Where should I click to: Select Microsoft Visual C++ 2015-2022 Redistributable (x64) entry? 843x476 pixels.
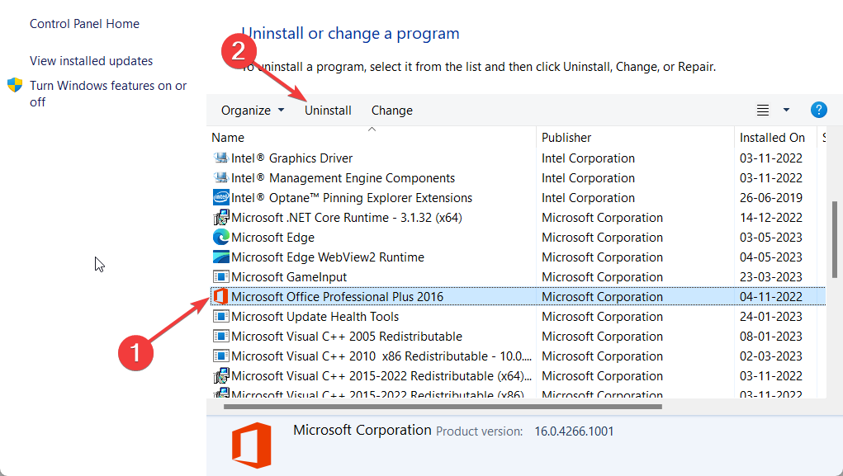coord(381,376)
